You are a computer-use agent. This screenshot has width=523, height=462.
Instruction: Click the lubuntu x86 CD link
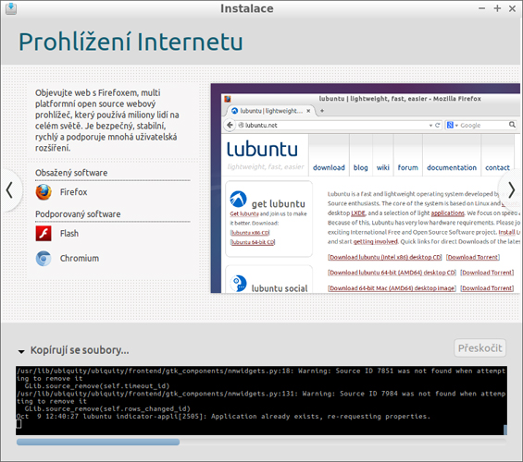pos(250,233)
